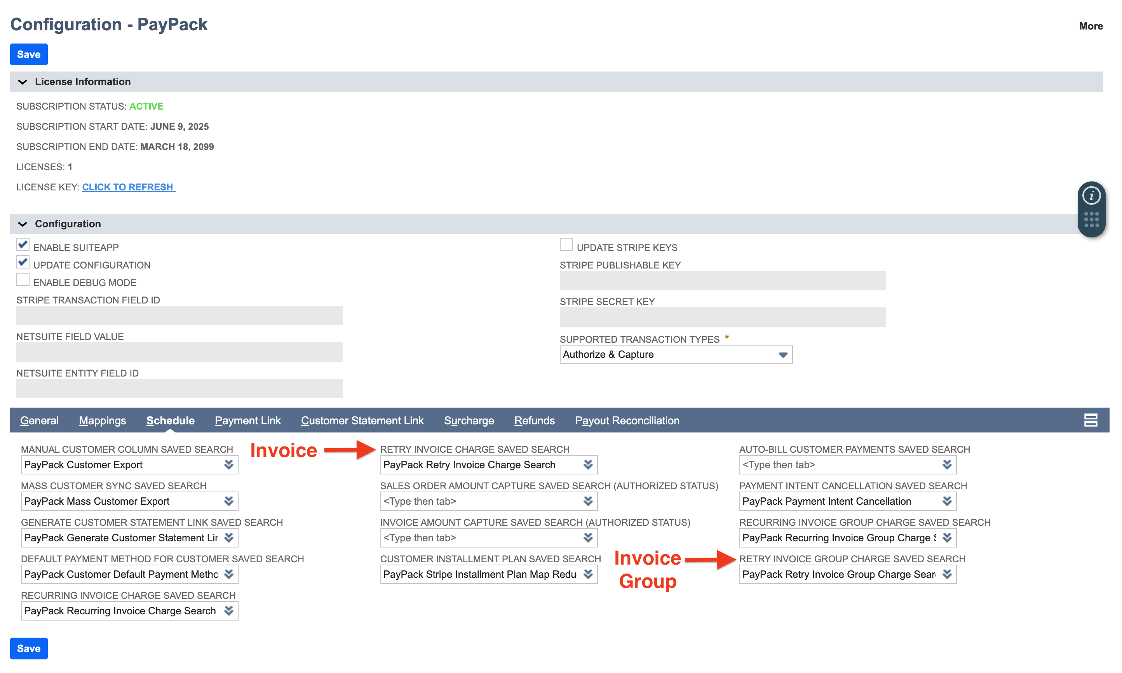This screenshot has width=1122, height=673.
Task: Click the Stripe Transaction Field ID field
Action: point(179,316)
